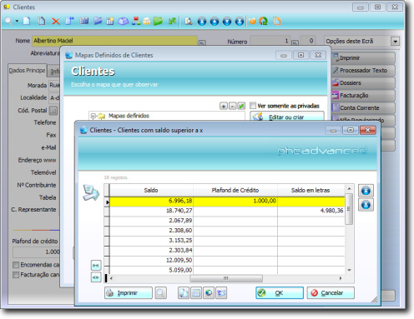Click the document export icon left of the grid
This screenshot has height=319, width=414.
91,192
